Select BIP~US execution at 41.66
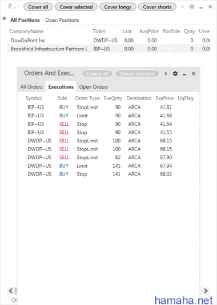This screenshot has height=305, width=217. coord(108,116)
